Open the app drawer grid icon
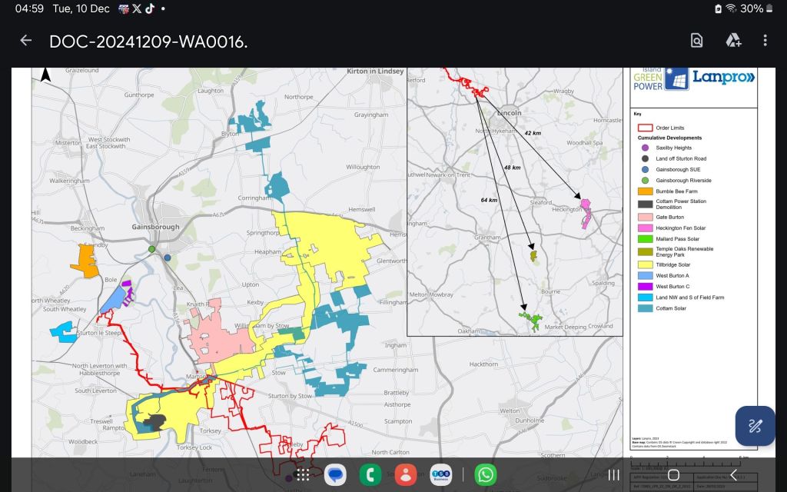 [303, 474]
